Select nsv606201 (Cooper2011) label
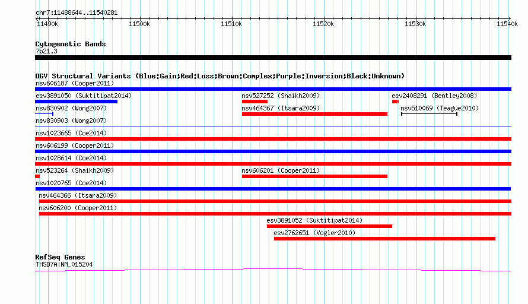This screenshot has width=528, height=304. (x=281, y=170)
